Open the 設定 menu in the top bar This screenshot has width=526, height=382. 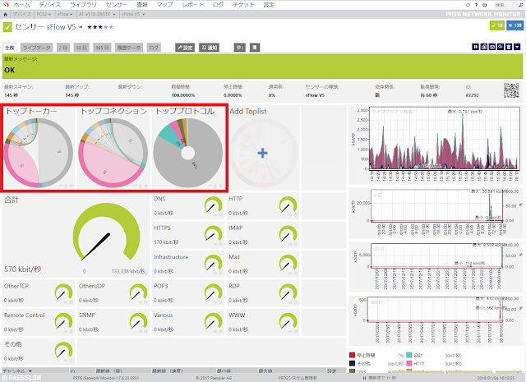[x=269, y=5]
